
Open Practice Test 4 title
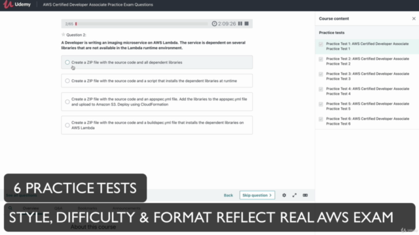point(367,91)
